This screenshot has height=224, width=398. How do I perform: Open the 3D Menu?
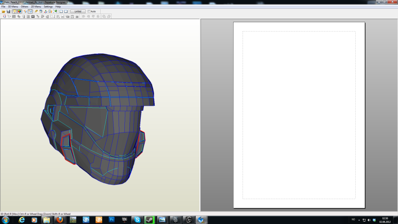pyautogui.click(x=13, y=7)
